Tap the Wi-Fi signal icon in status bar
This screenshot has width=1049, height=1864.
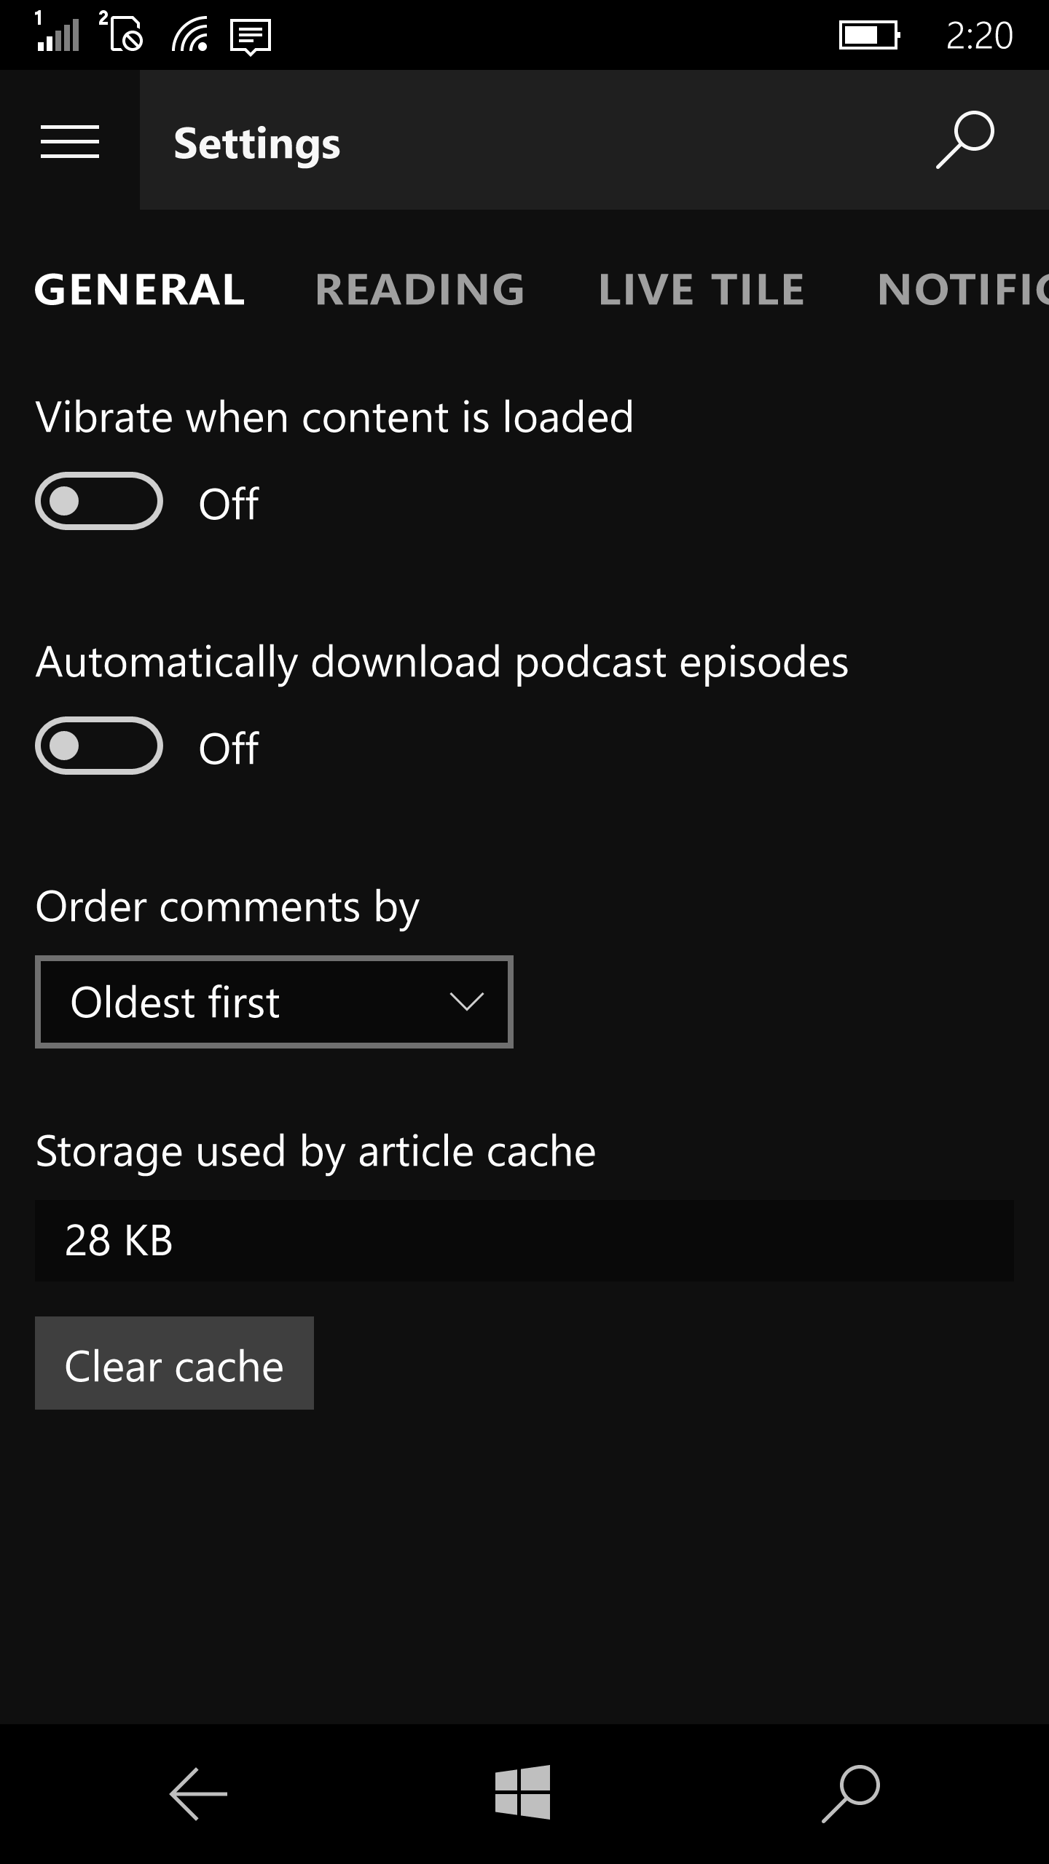(x=189, y=35)
